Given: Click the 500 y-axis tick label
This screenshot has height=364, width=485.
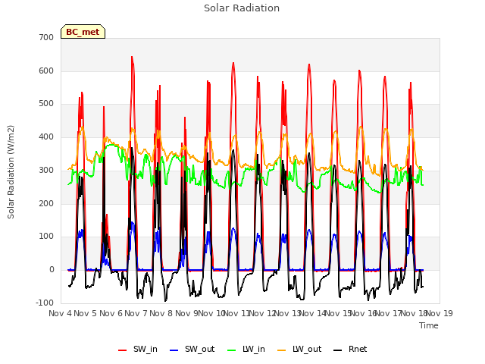Looking at the screenshot, I should 46,104.
